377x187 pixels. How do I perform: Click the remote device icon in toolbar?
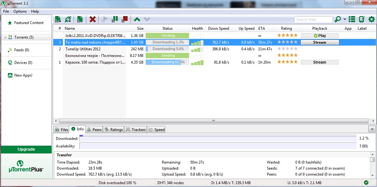click(362, 19)
